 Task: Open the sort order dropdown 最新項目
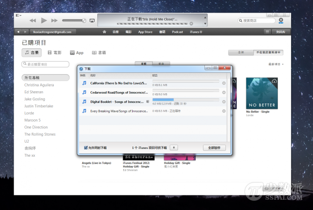[x=276, y=64]
